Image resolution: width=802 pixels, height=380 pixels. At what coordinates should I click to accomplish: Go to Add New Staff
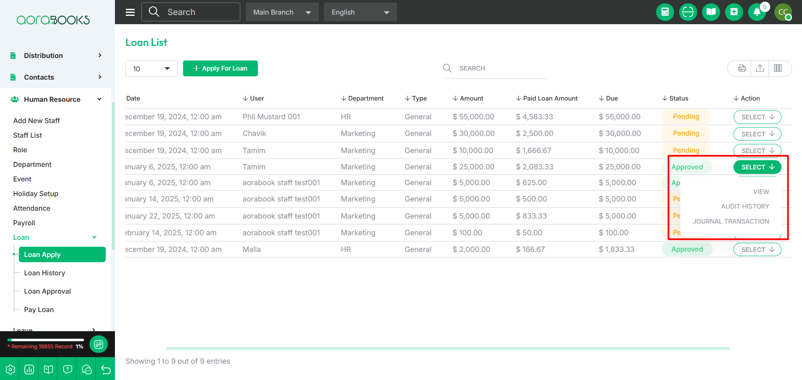pyautogui.click(x=36, y=121)
